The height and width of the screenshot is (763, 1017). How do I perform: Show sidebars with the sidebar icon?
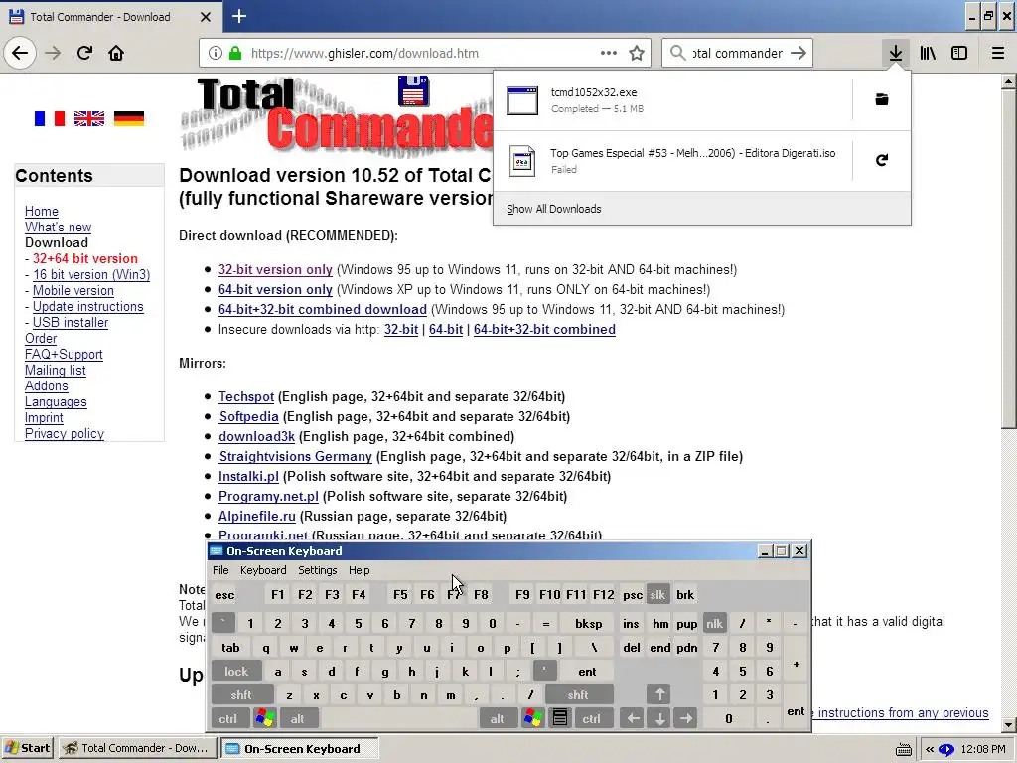coord(959,53)
